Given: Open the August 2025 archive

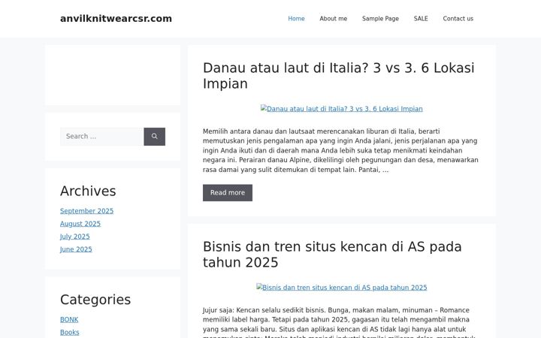Looking at the screenshot, I should point(80,224).
